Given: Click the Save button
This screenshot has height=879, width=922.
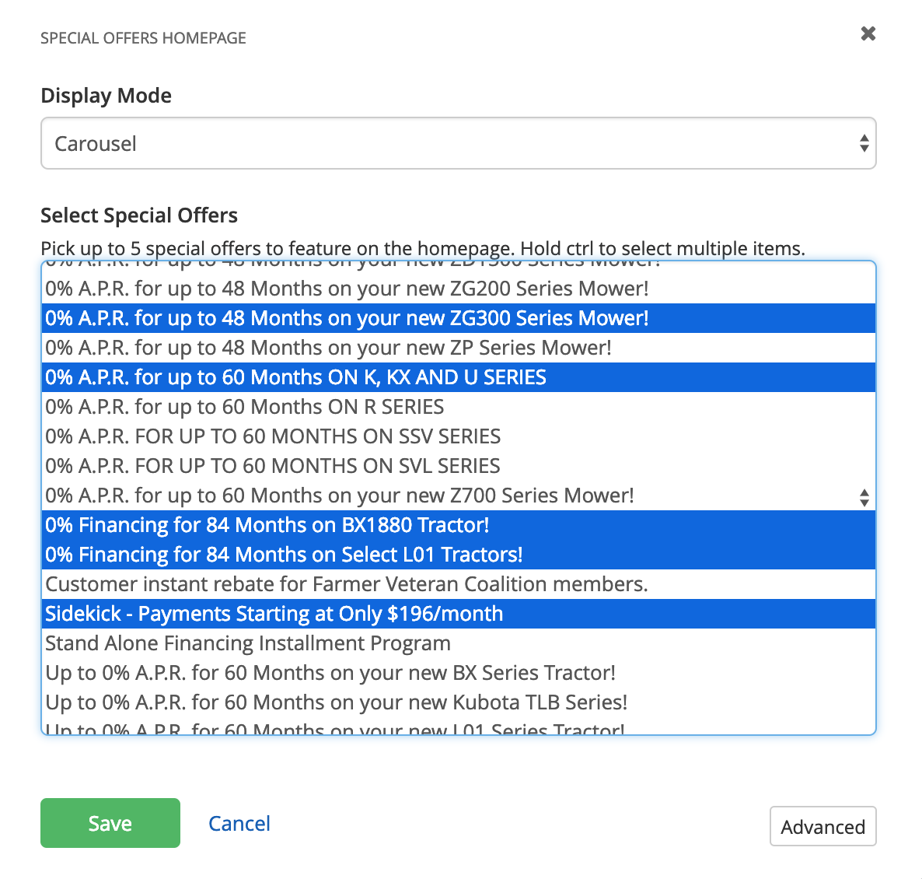Looking at the screenshot, I should 110,822.
